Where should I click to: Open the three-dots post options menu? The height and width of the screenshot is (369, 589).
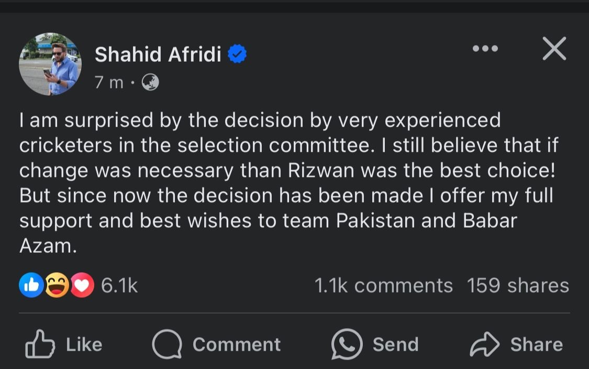pyautogui.click(x=485, y=49)
